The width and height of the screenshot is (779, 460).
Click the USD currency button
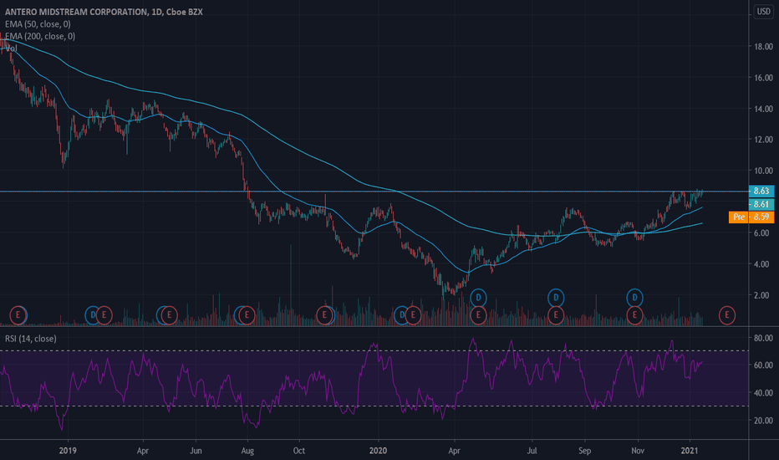(764, 12)
